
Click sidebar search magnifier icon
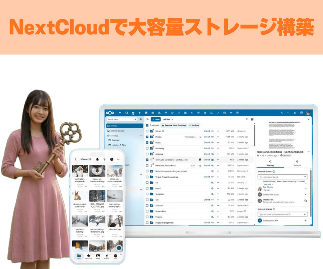(x=141, y=119)
